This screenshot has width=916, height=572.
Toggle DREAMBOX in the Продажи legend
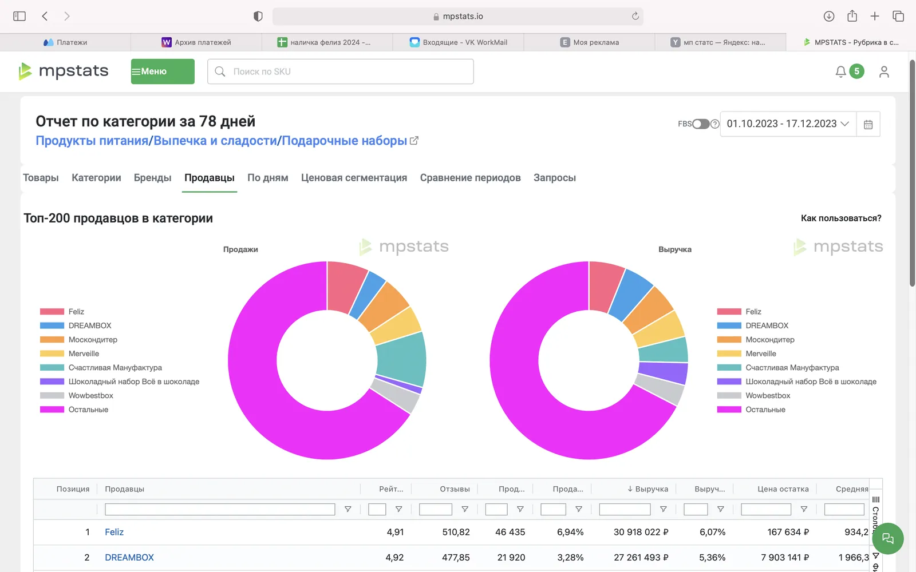click(76, 325)
